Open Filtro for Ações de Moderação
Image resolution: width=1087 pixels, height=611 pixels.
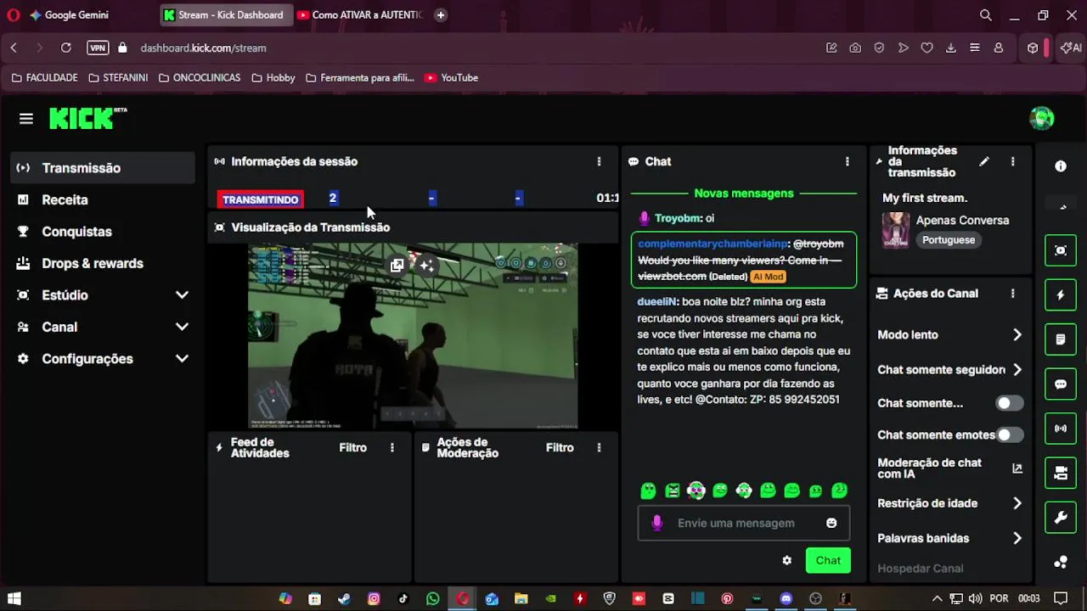[x=560, y=447]
